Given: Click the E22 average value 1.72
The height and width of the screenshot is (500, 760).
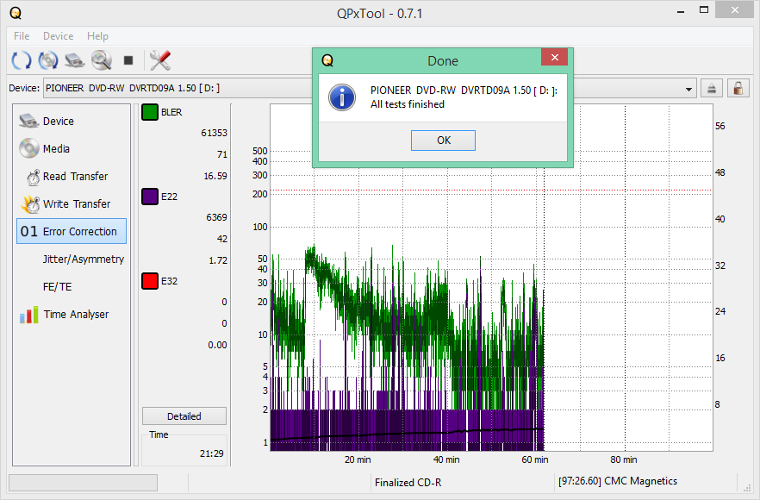Looking at the screenshot, I should click(x=218, y=260).
